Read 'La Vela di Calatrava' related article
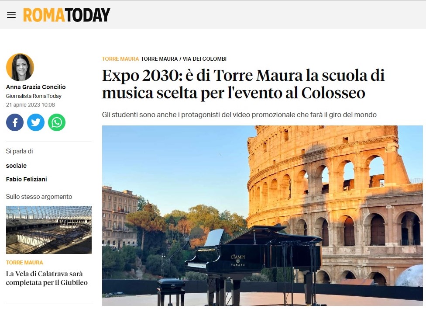The height and width of the screenshot is (309, 426). pyautogui.click(x=47, y=278)
